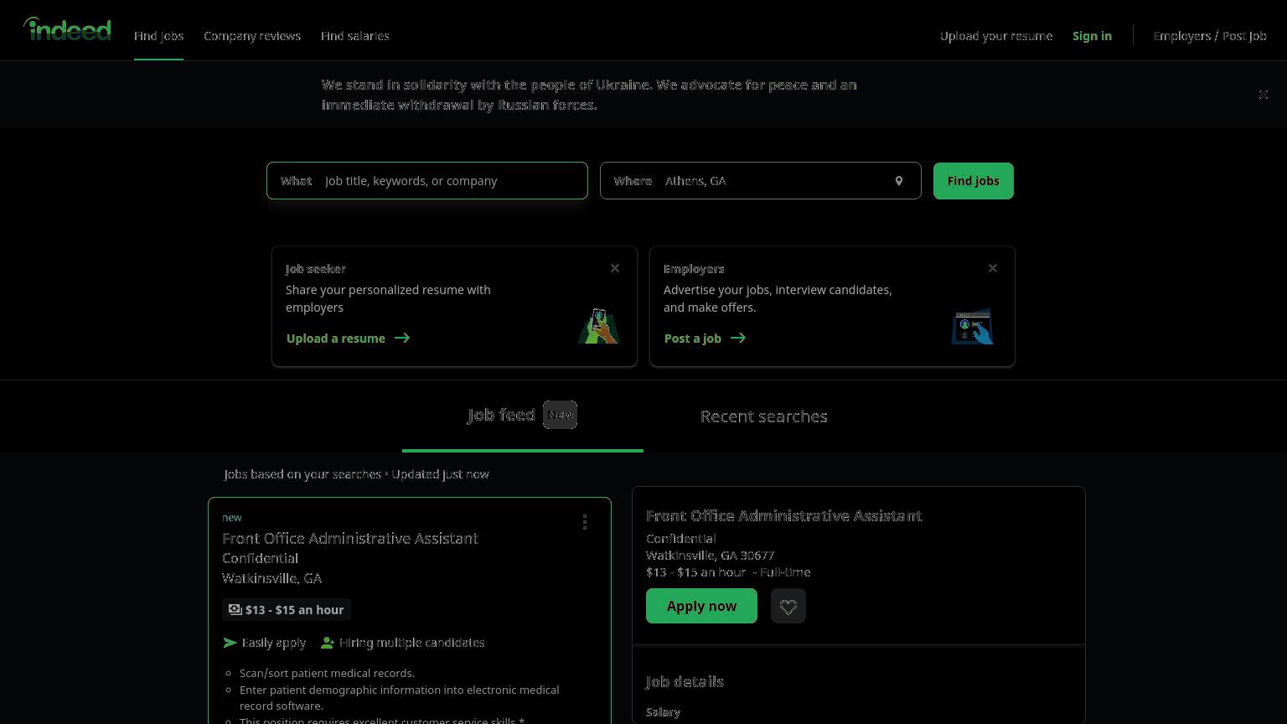1287x724 pixels.
Task: Click Confidential company on job card
Action: point(260,558)
